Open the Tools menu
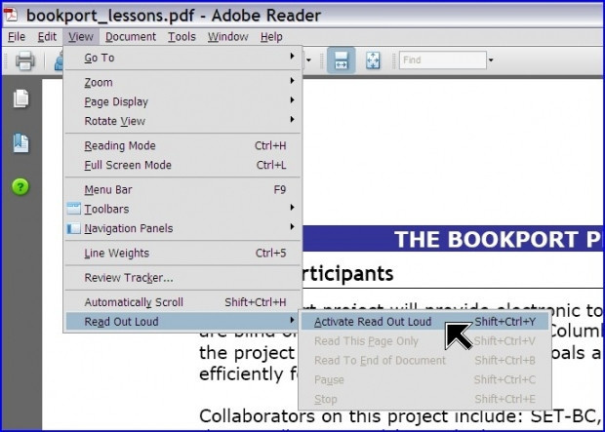Screen dimensions: 605x432 click(x=181, y=37)
